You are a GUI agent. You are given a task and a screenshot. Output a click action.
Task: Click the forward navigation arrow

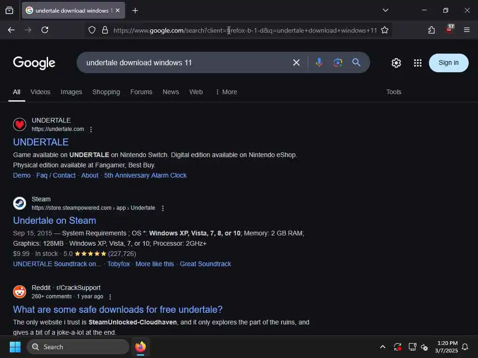(x=28, y=30)
